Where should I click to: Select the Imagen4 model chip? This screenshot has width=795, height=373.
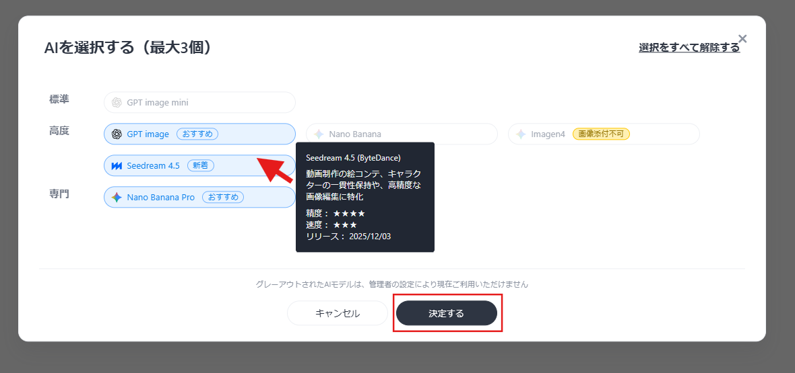[604, 134]
